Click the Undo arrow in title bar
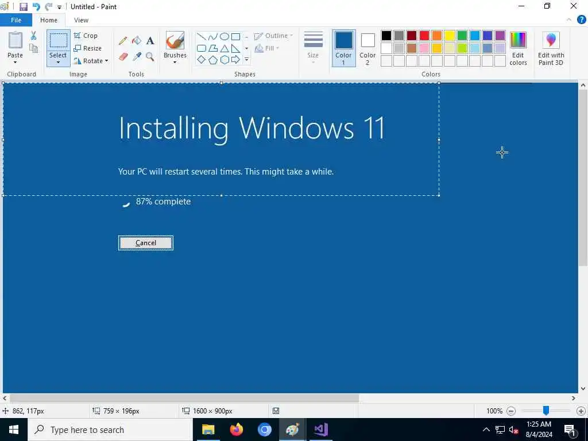The width and height of the screenshot is (588, 441). [x=36, y=7]
